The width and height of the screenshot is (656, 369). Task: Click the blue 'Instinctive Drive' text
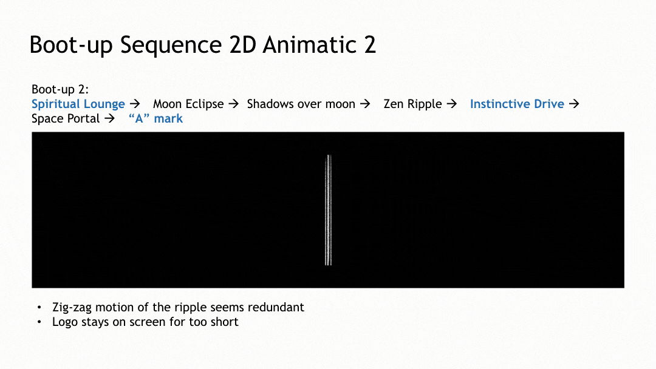(x=517, y=104)
